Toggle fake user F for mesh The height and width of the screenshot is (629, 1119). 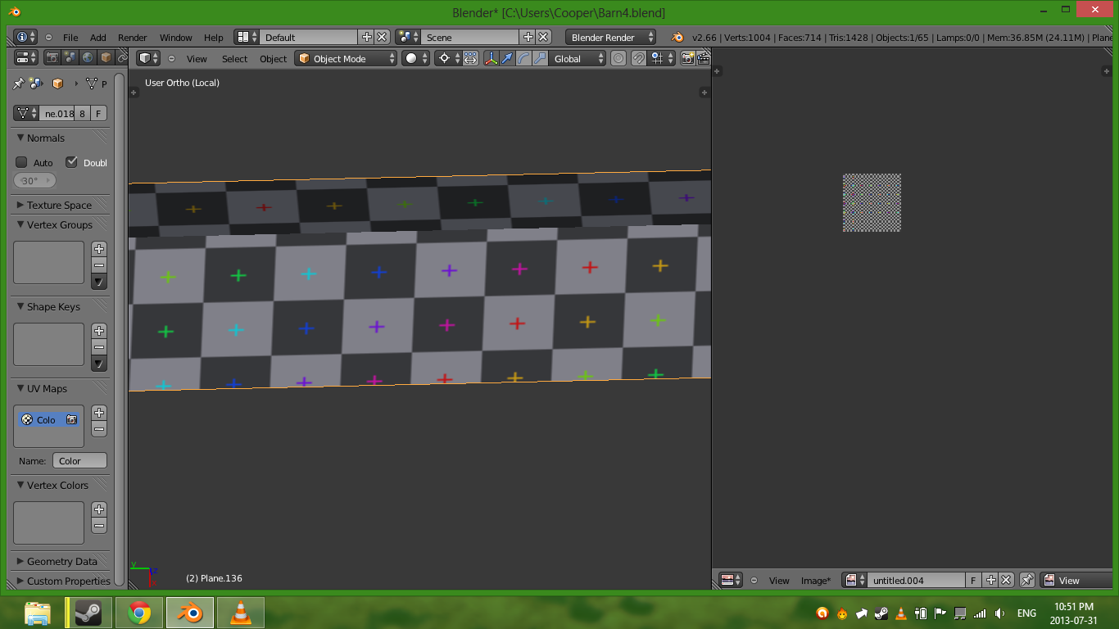pos(98,114)
